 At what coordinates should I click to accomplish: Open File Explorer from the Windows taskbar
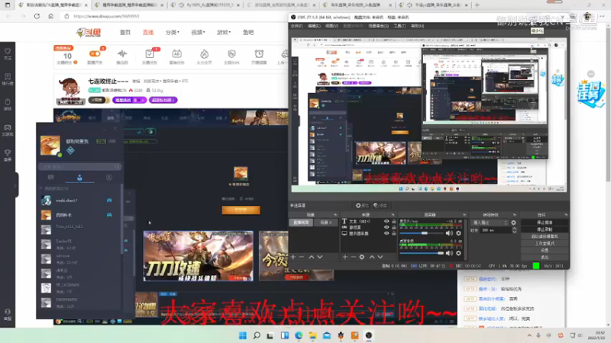pyautogui.click(x=313, y=335)
